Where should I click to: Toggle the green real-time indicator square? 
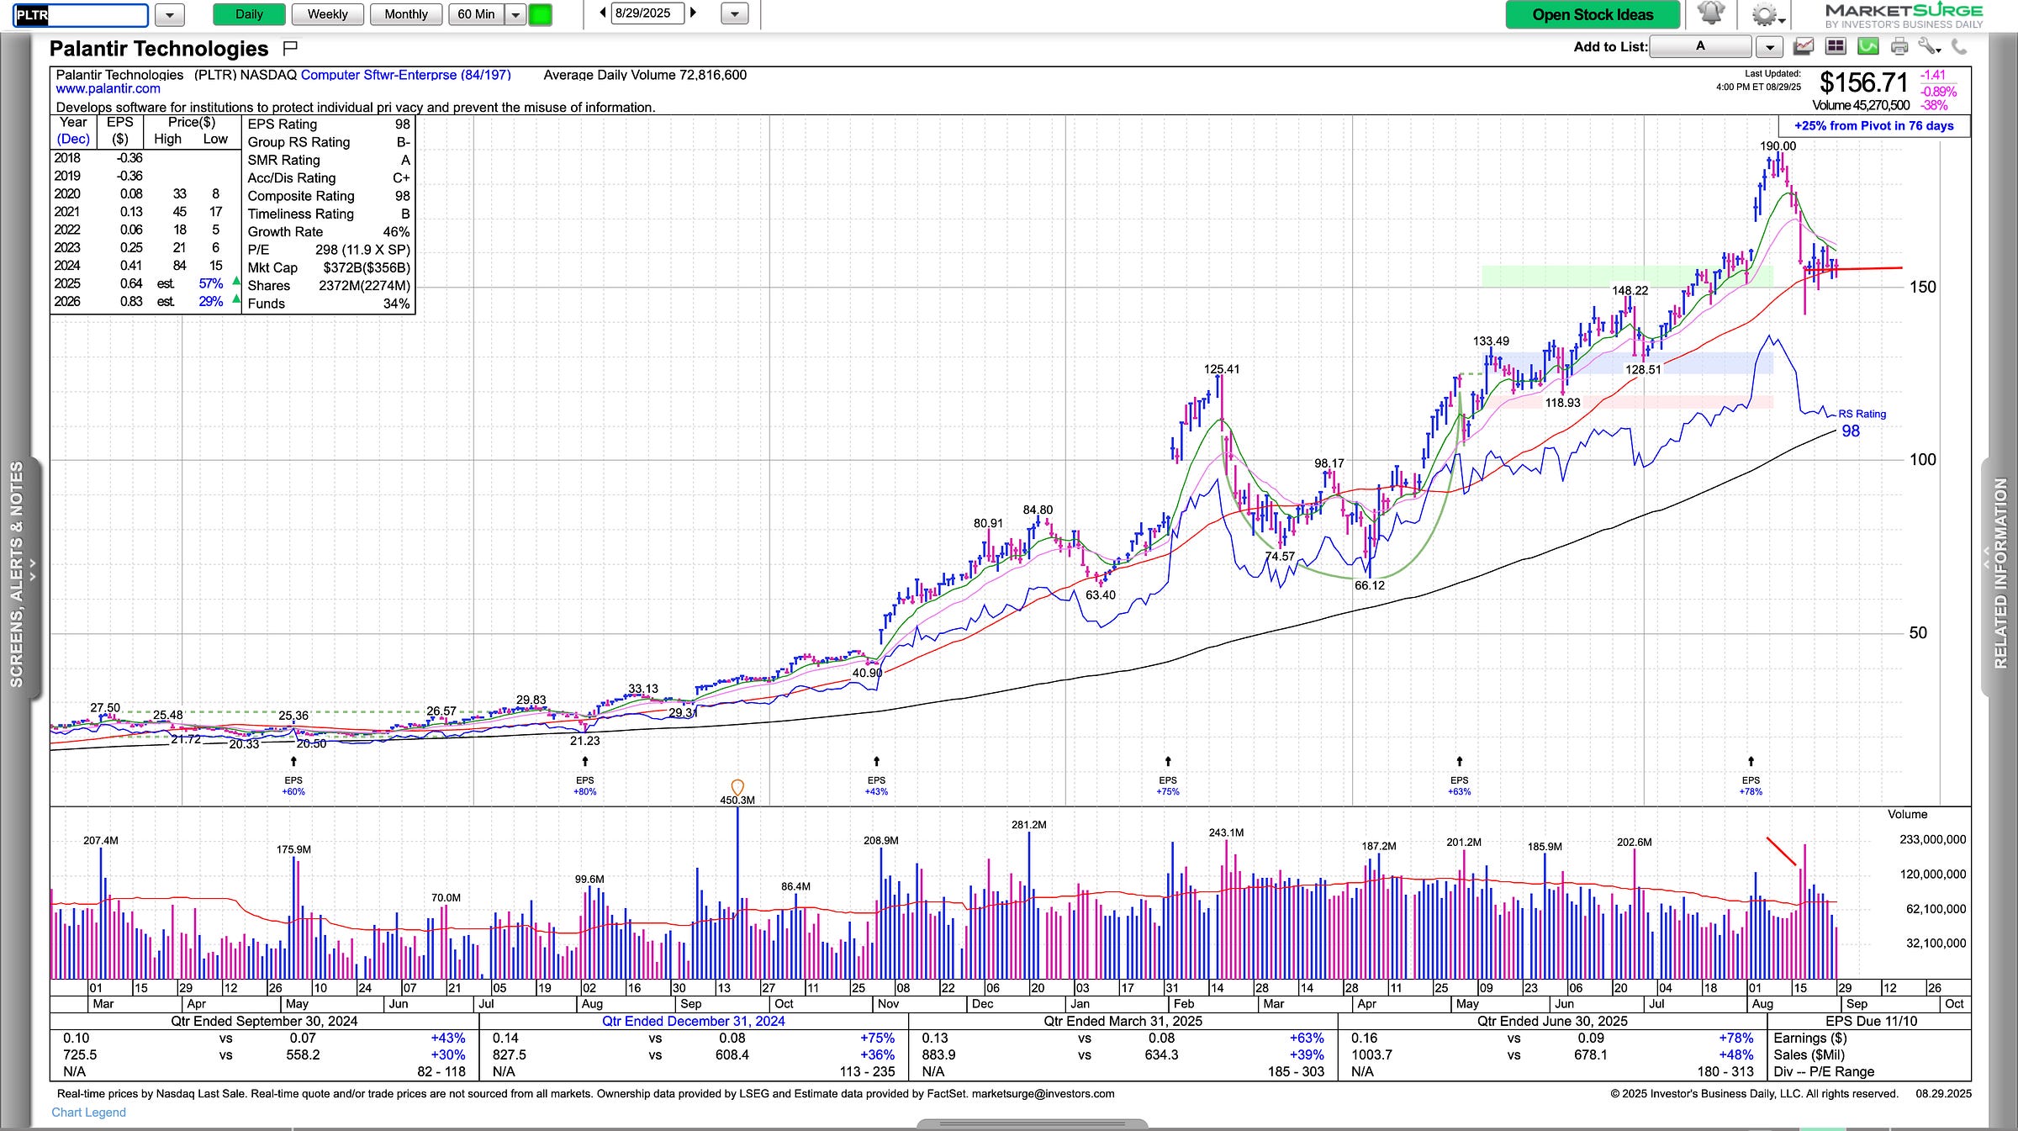point(540,14)
